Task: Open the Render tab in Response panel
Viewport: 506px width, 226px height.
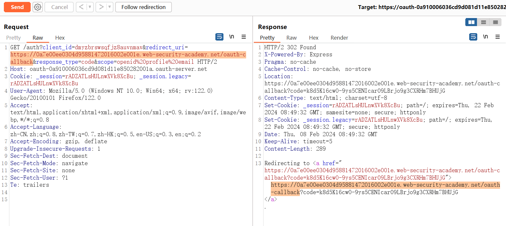Action: coord(339,38)
